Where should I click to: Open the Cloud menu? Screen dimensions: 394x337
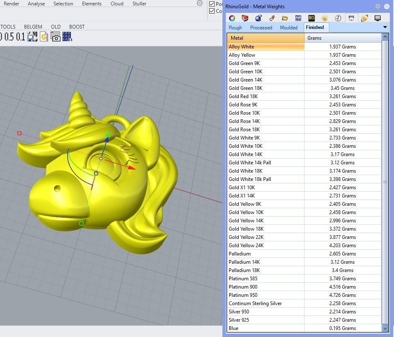[x=117, y=3]
